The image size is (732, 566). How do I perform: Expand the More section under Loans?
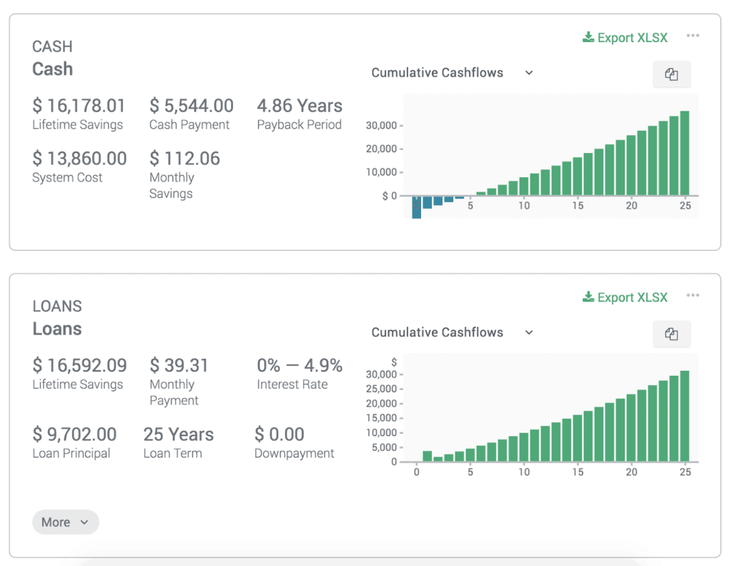pos(65,522)
